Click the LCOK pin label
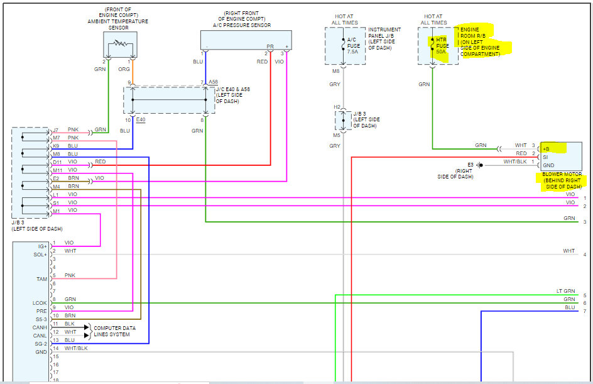 (39, 303)
